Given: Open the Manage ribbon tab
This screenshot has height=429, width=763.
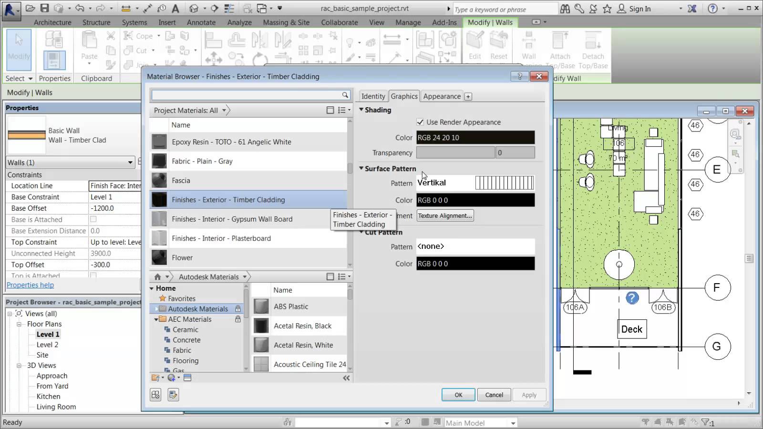Looking at the screenshot, I should click(x=408, y=22).
